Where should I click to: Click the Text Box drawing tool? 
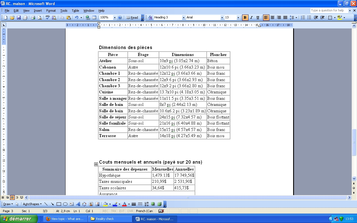pos(71,204)
